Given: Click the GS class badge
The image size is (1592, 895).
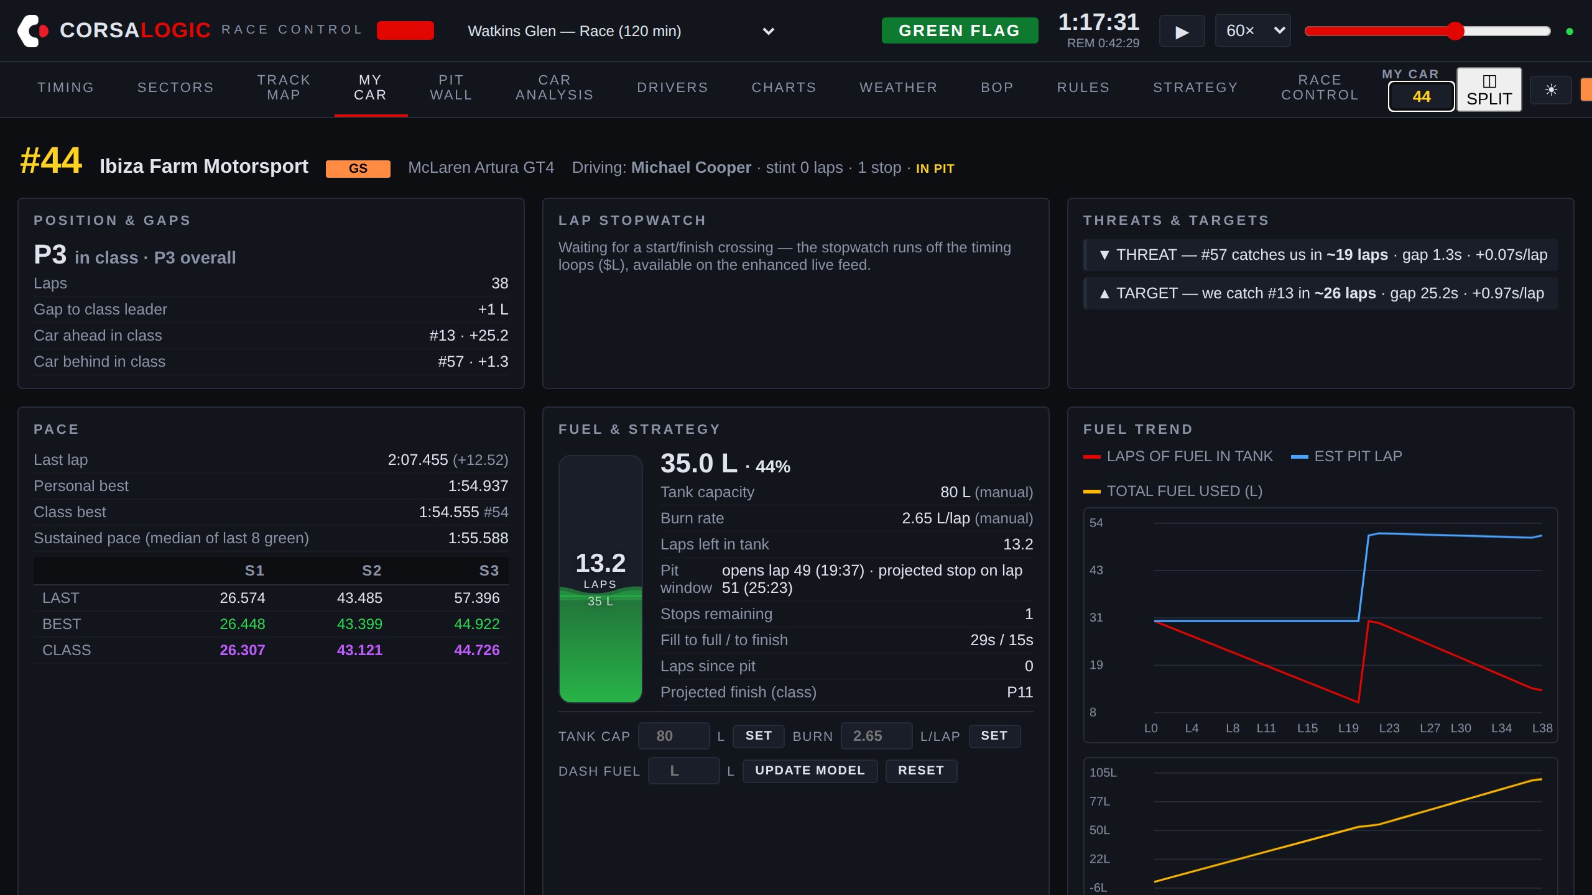Looking at the screenshot, I should (x=358, y=168).
